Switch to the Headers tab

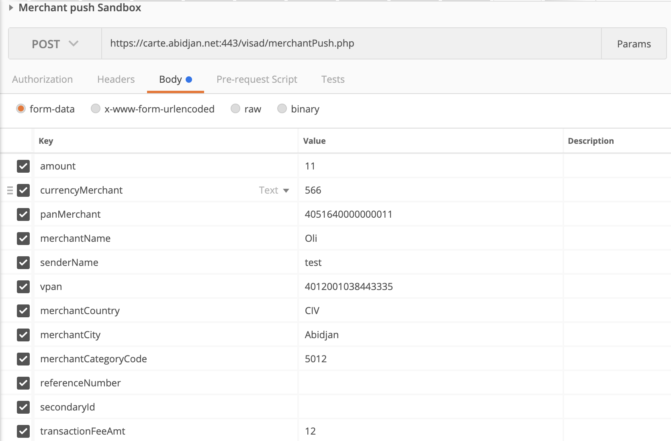116,80
